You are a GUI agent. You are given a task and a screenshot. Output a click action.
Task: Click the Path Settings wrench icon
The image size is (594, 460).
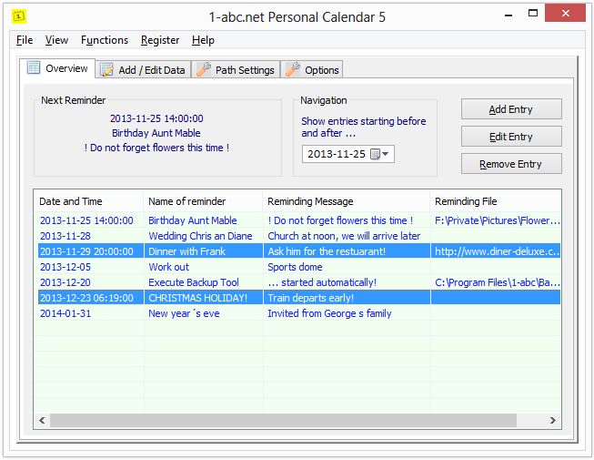[x=204, y=69]
